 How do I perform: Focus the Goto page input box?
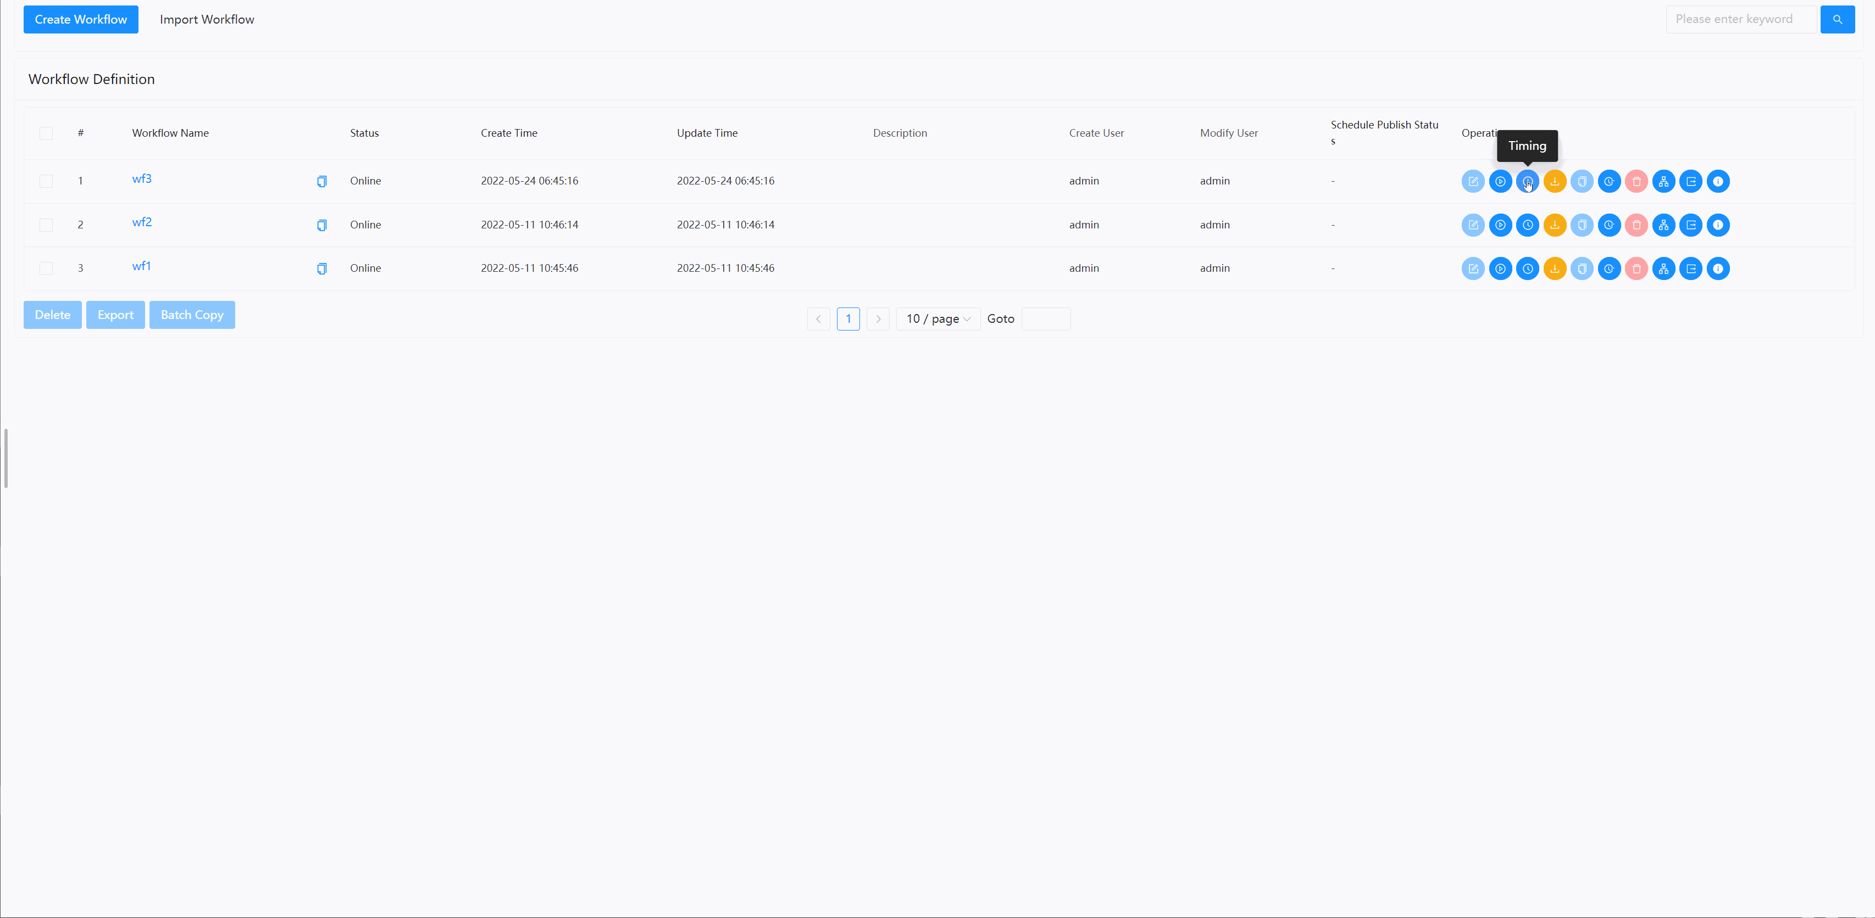(1045, 318)
